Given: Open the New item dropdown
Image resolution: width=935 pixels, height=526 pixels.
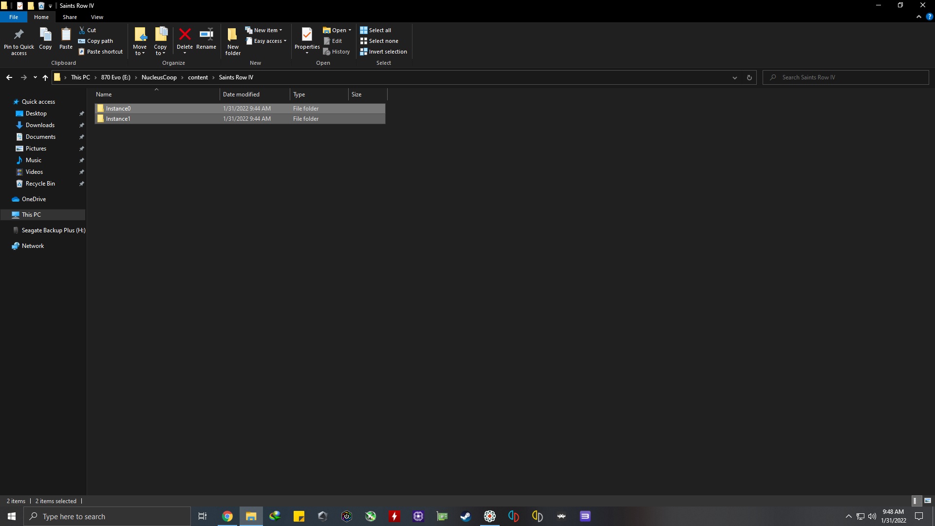Looking at the screenshot, I should [x=263, y=30].
